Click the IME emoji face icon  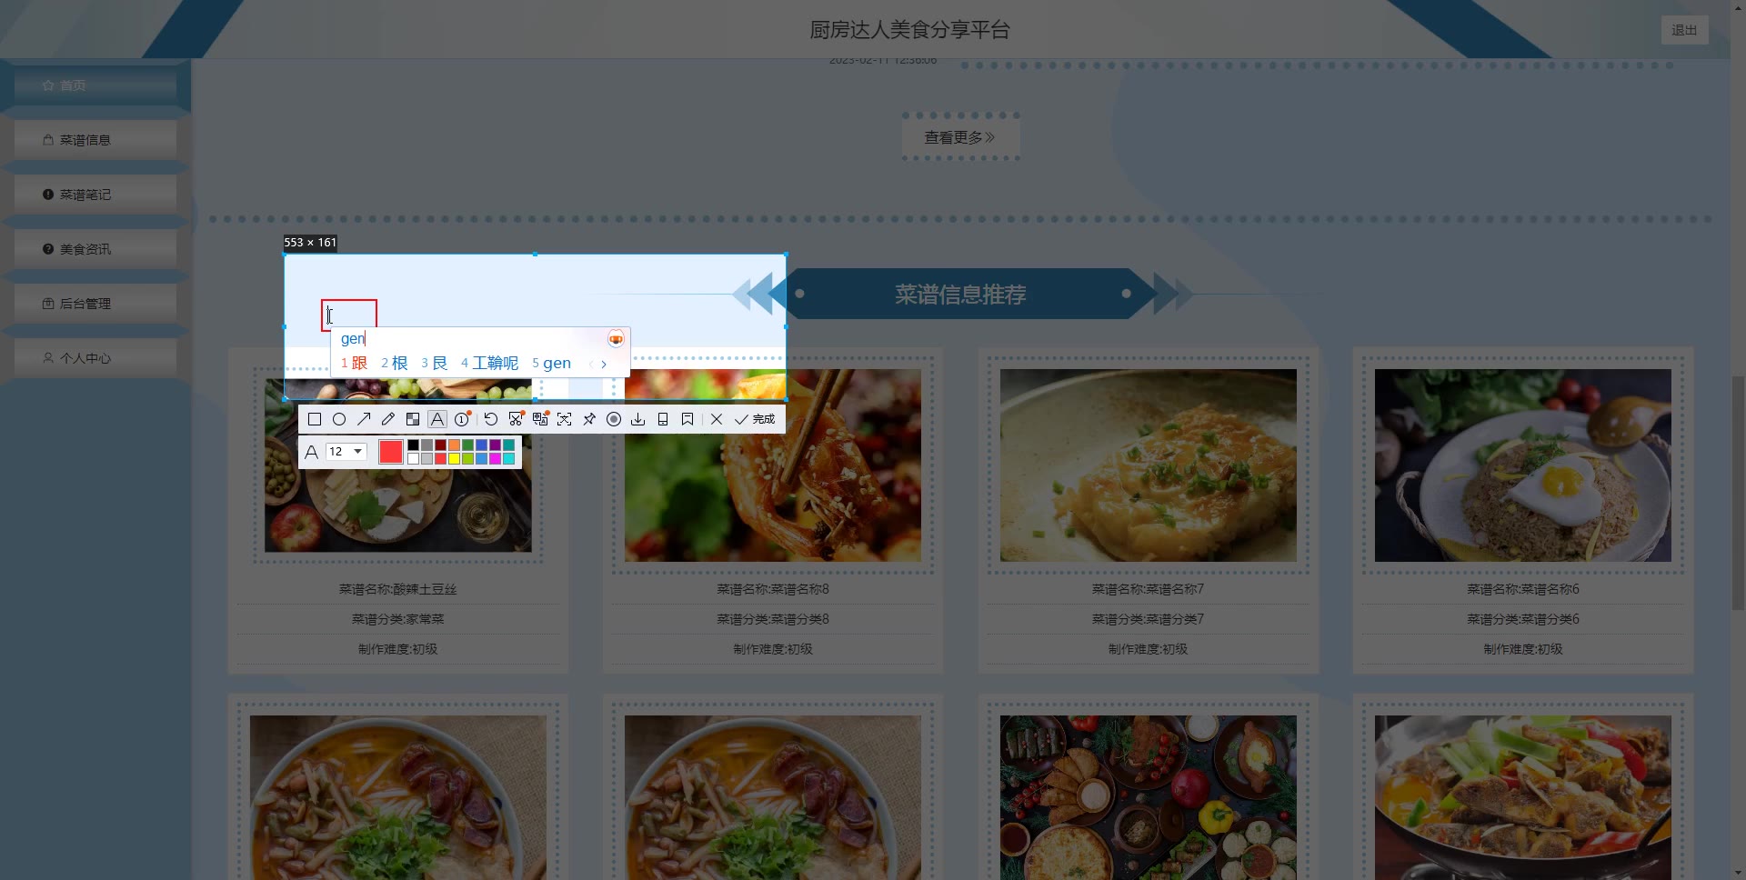[x=616, y=339]
